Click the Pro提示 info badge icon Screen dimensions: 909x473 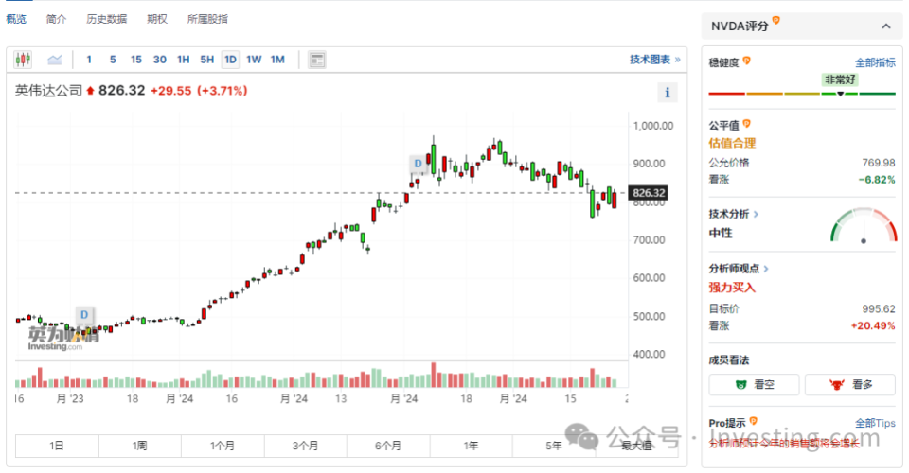[x=753, y=421]
